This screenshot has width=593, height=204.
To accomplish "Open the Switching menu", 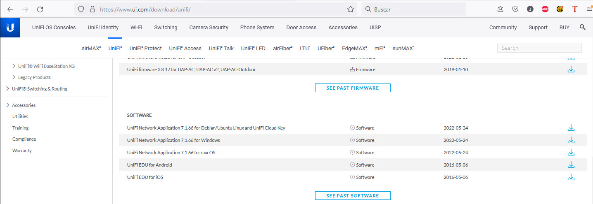I will pyautogui.click(x=166, y=28).
